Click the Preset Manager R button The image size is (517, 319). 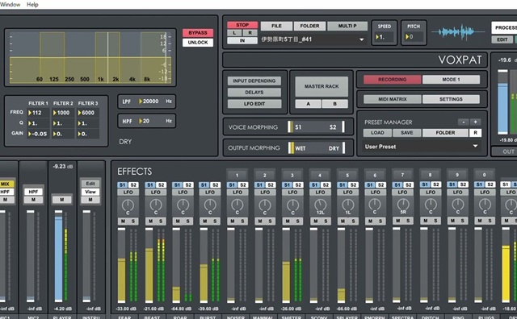point(475,133)
